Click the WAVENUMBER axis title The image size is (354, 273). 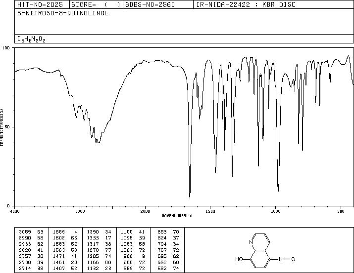(177, 216)
